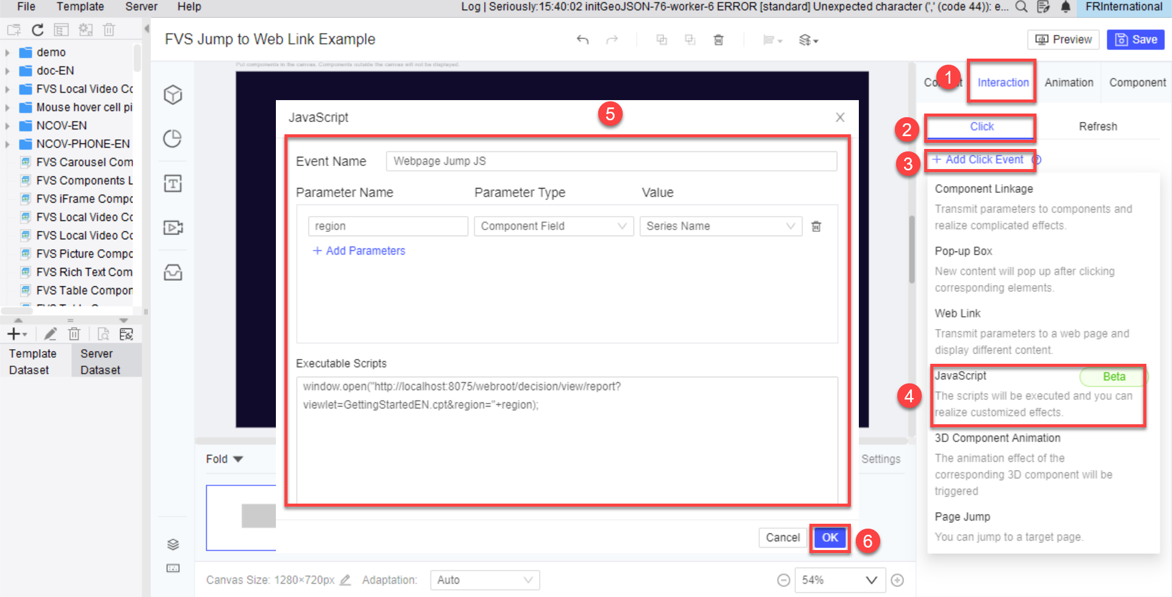Viewport: 1172px width, 597px height.
Task: Open the File menu
Action: pyautogui.click(x=26, y=7)
